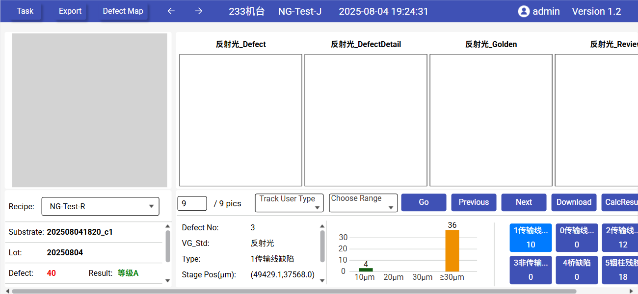638x294 pixels.
Task: Select the 0传输线 defect category tile
Action: [x=577, y=238]
